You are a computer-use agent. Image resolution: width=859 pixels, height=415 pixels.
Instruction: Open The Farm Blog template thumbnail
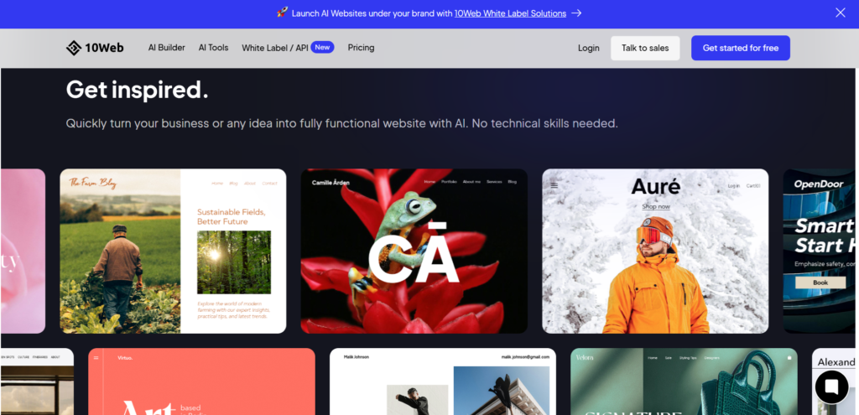(173, 251)
